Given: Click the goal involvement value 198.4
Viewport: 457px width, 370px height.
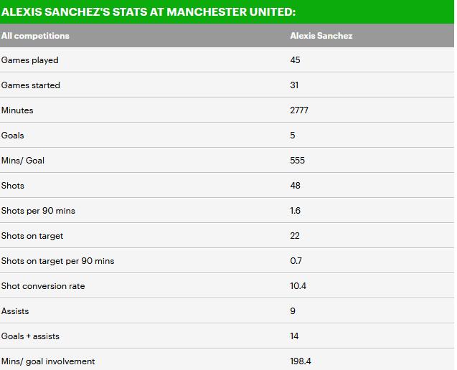Looking at the screenshot, I should click(300, 361).
